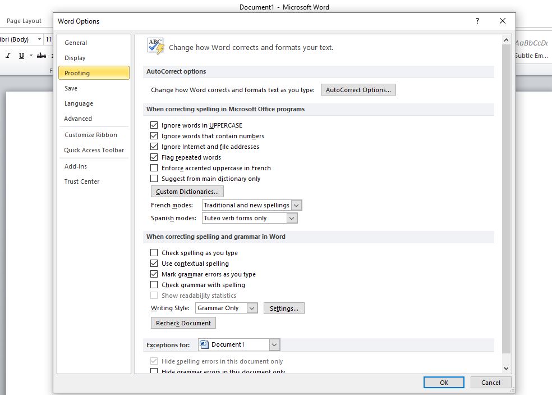Select the Advanced category

(94, 119)
